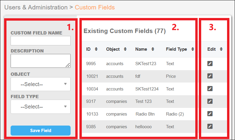
Task: Click the Custom Fields breadcrumb
Action: click(x=95, y=7)
